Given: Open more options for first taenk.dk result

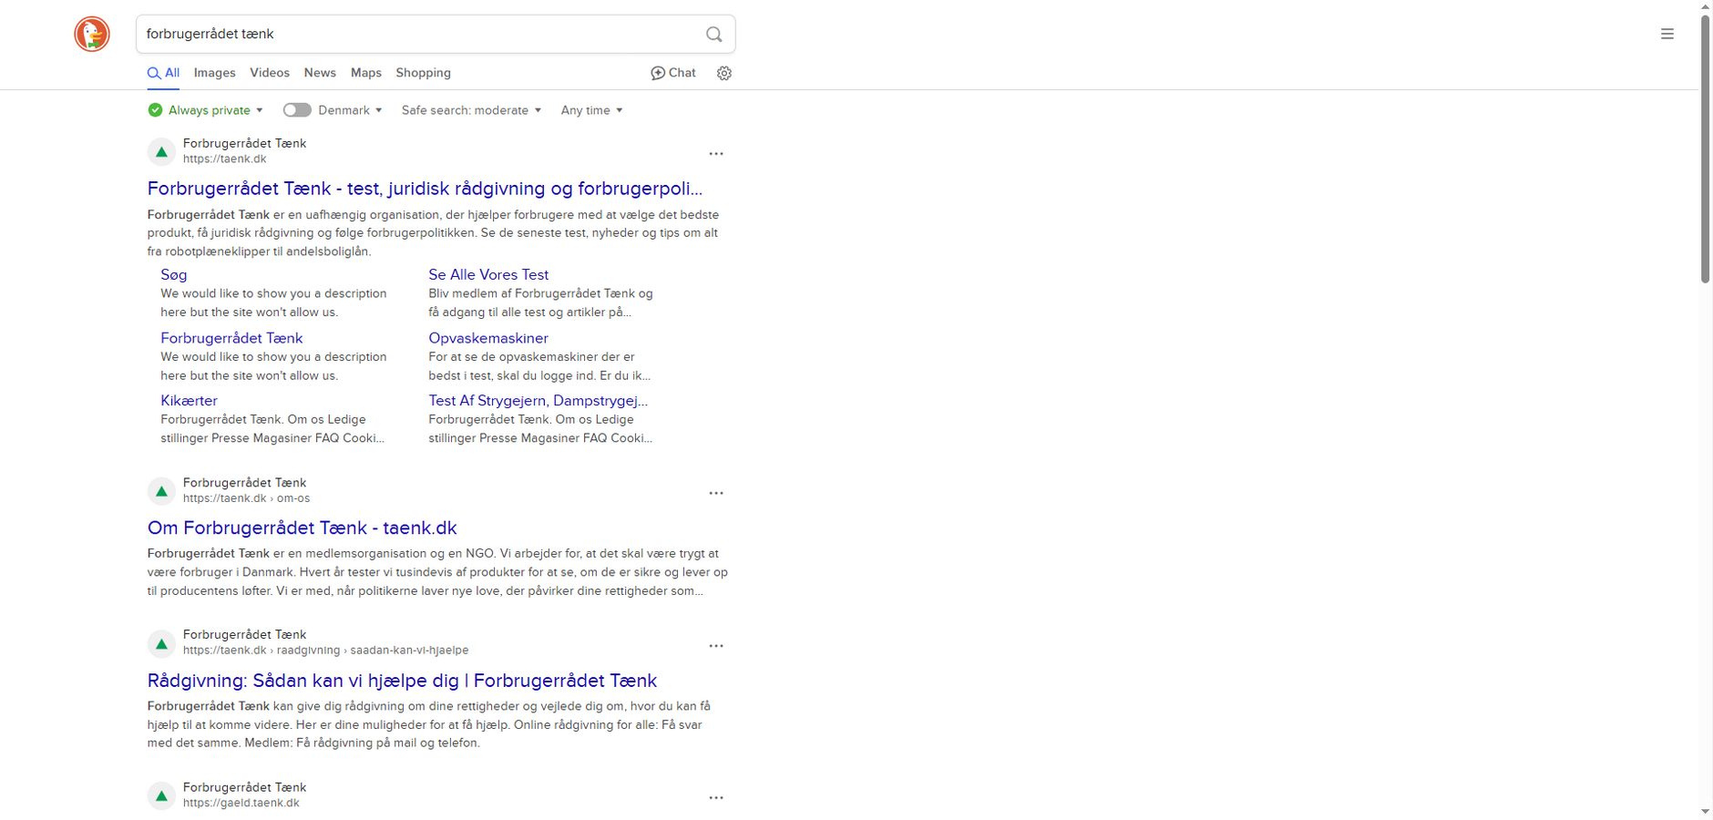Looking at the screenshot, I should (x=716, y=154).
